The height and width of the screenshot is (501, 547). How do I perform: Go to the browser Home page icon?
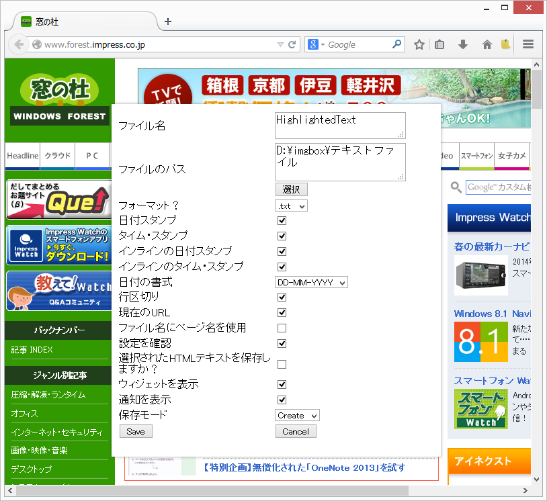pos(486,44)
